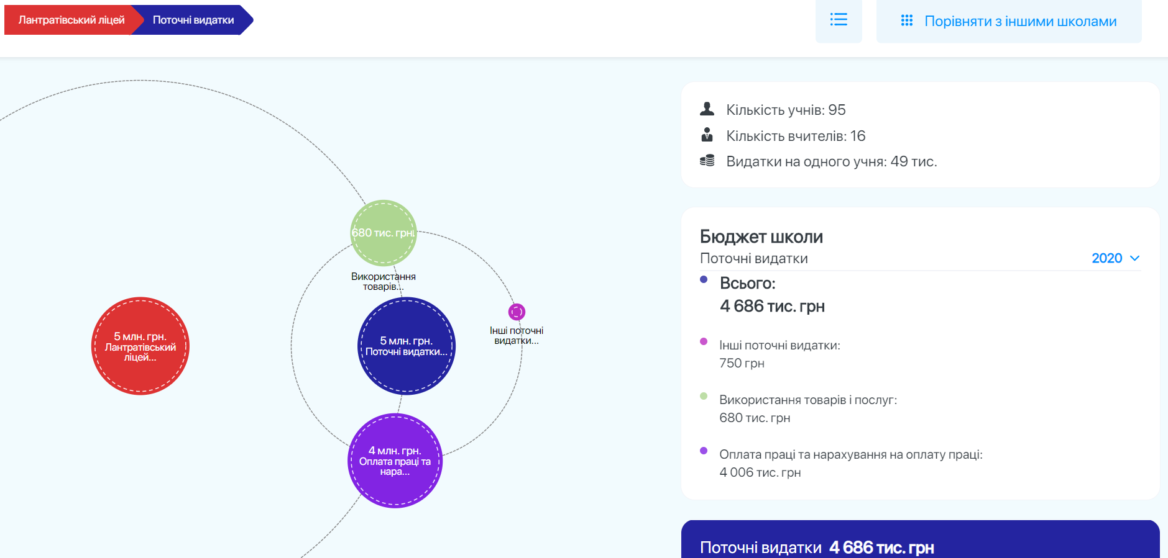Click the Інші поточні видатки legend dot
Image resolution: width=1168 pixels, height=558 pixels.
tap(704, 341)
